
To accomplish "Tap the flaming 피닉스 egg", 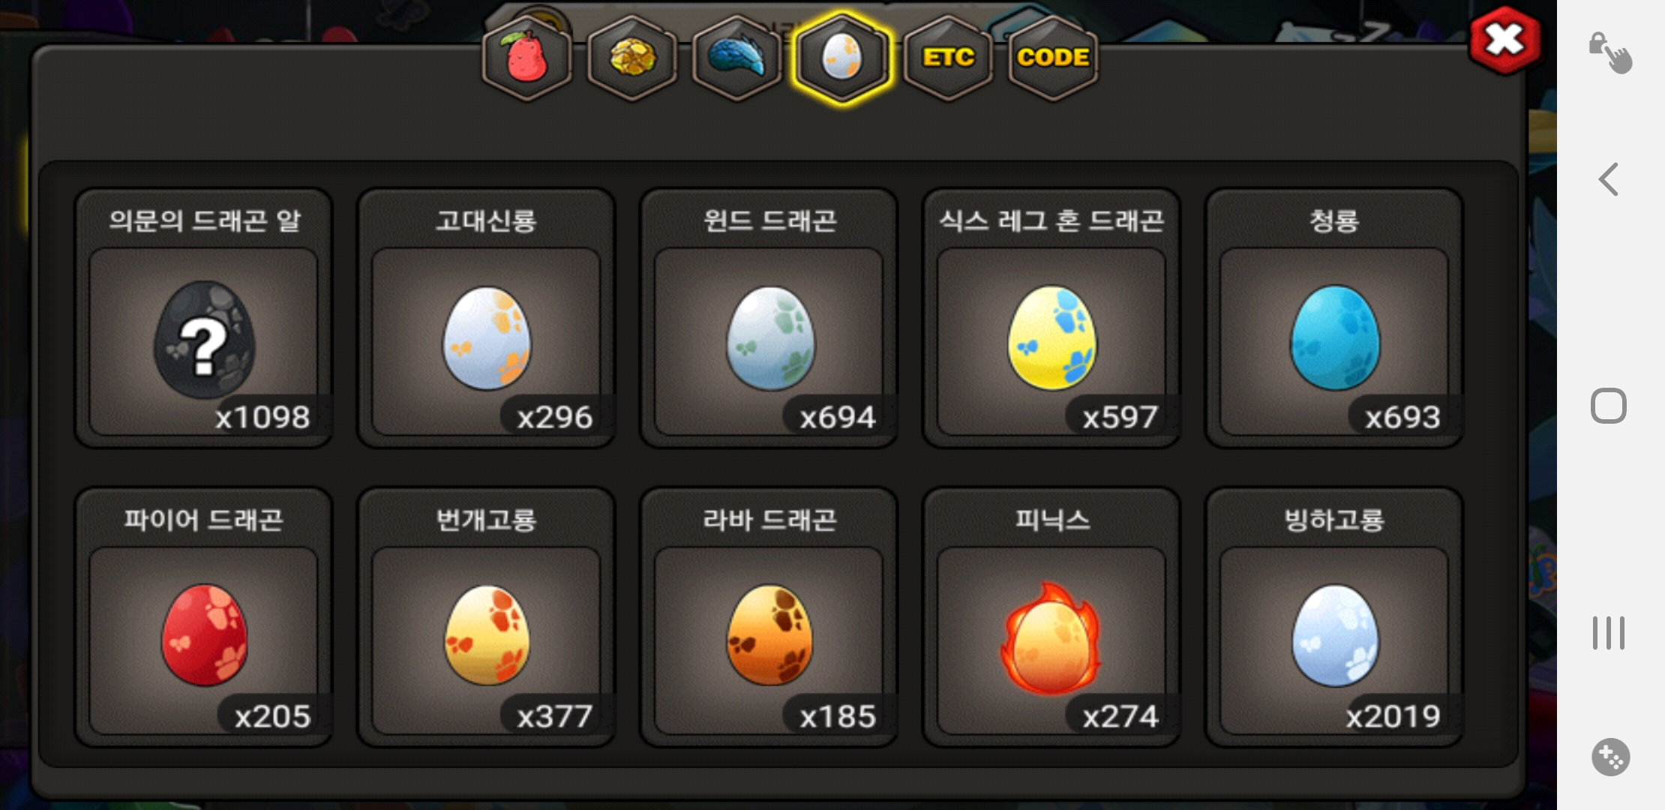I will click(x=1051, y=618).
